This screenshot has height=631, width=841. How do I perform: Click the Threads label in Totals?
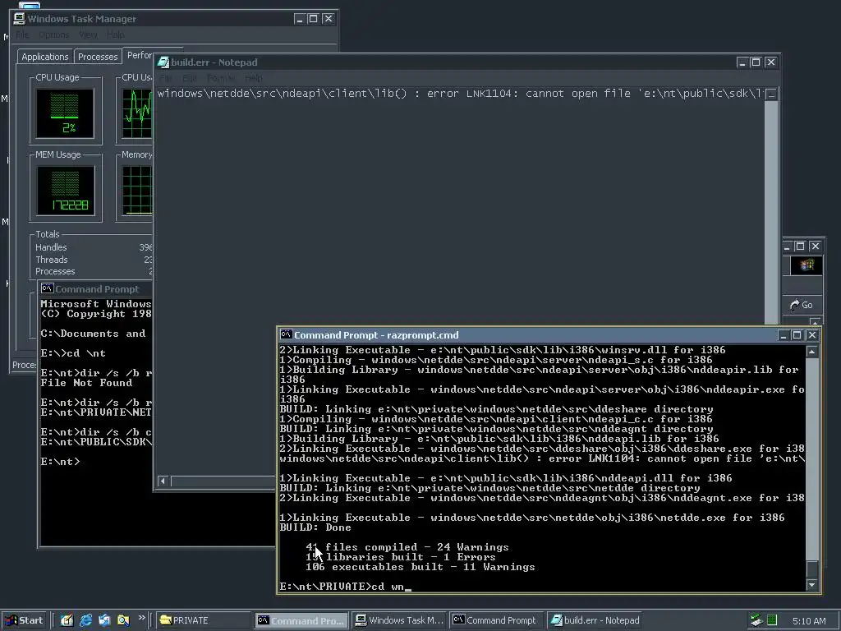(x=52, y=260)
